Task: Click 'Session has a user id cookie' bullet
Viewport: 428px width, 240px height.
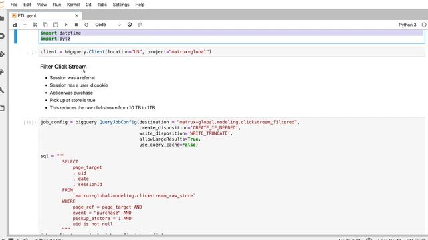Action: click(x=79, y=85)
